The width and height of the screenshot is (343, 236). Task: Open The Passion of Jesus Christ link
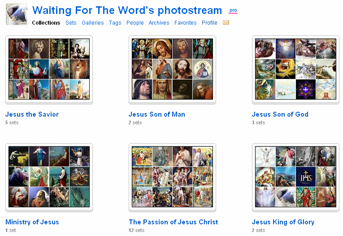coord(173,222)
